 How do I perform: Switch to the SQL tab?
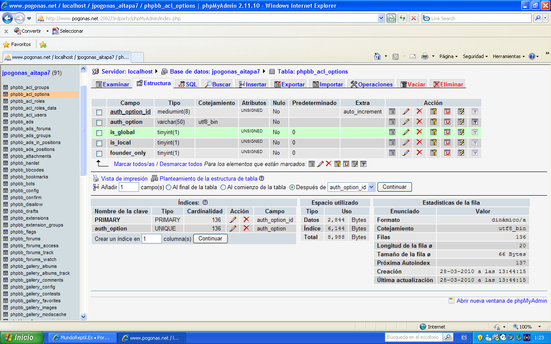(188, 84)
